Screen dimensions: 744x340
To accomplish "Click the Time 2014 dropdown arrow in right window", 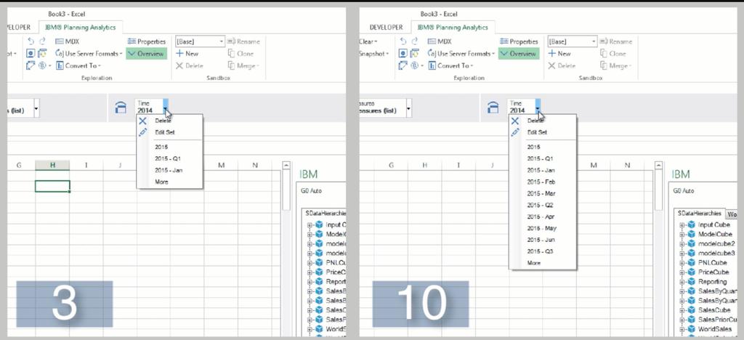I will pyautogui.click(x=538, y=110).
